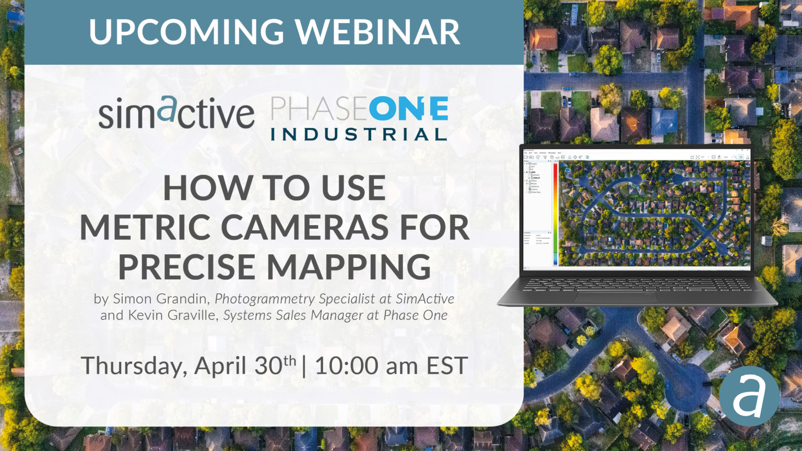The height and width of the screenshot is (451, 802).
Task: Open the Process menu in the menu bar
Action: point(550,153)
